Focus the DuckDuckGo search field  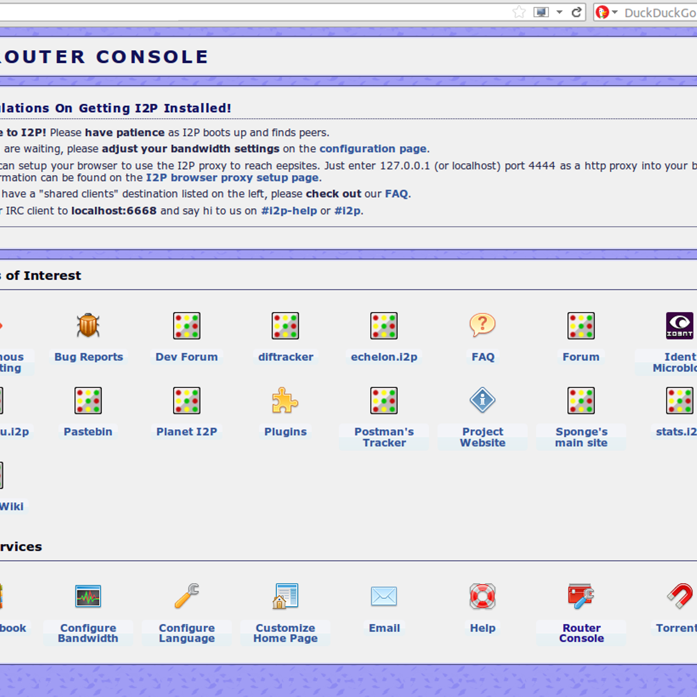[660, 13]
